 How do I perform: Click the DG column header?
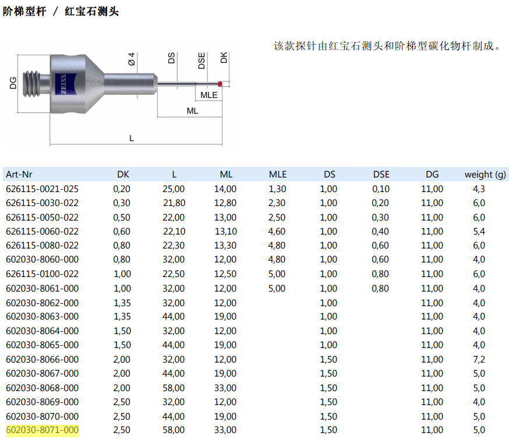tap(433, 174)
